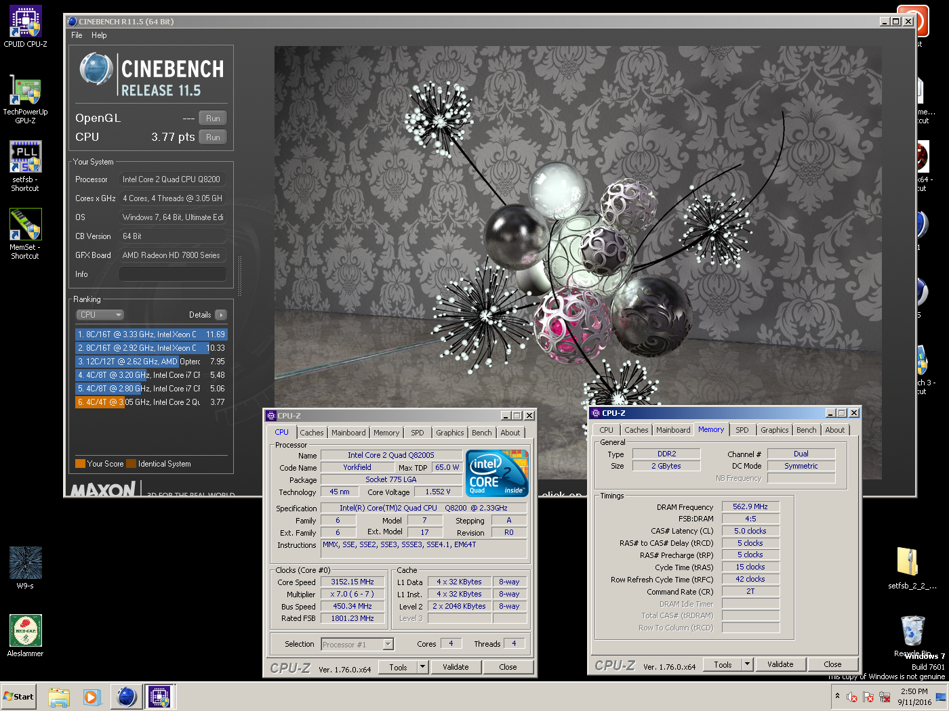Viewport: 949px width, 711px height.
Task: Open the Help menu in Cinebench
Action: pos(99,35)
